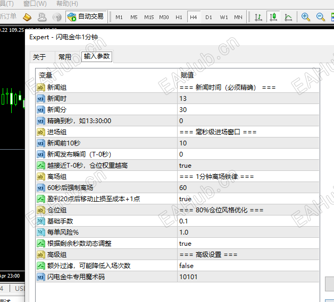
Task: Click the double icon beside 基础手数
Action: pos(40,221)
